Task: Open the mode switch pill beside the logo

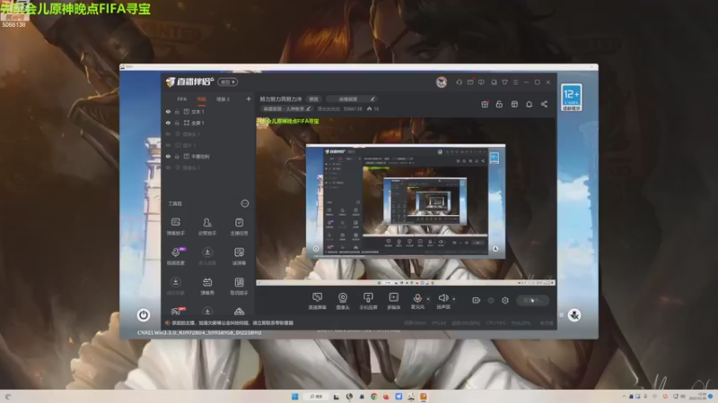Action: [x=228, y=82]
